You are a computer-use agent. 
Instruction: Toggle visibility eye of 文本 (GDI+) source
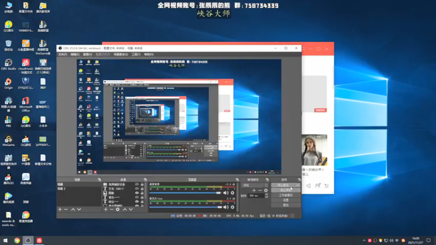click(x=137, y=188)
